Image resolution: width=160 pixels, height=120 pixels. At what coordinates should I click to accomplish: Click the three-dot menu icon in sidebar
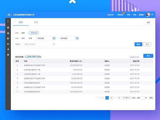(x=8, y=21)
